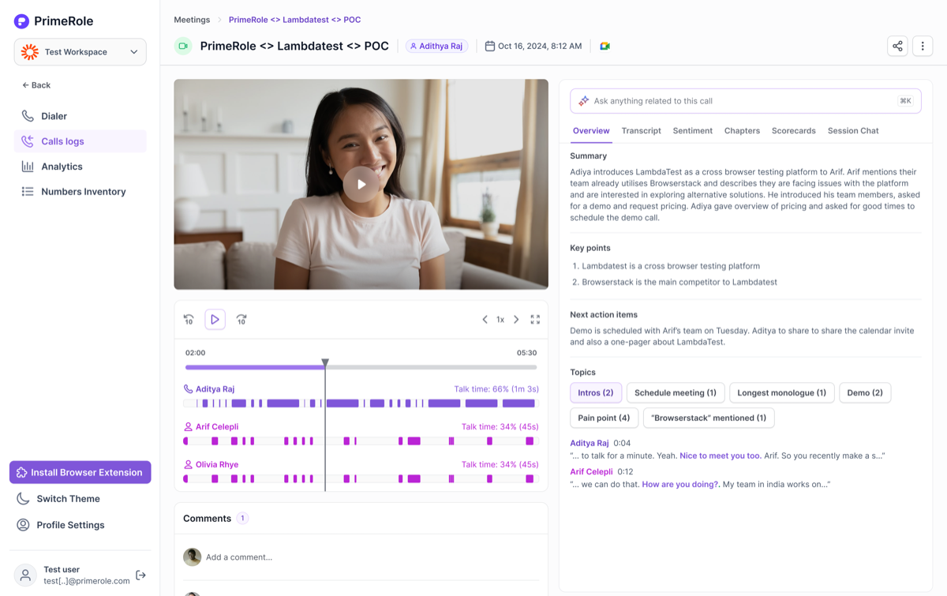Click Arif Celepli 0:12 snippet speaker name
Screen dimensions: 947x596
point(591,472)
